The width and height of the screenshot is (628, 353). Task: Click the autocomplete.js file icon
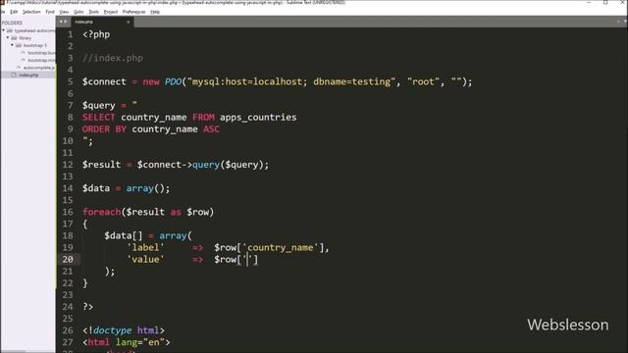pyautogui.click(x=19, y=68)
